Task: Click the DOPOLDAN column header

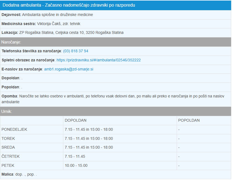Action: (76, 120)
